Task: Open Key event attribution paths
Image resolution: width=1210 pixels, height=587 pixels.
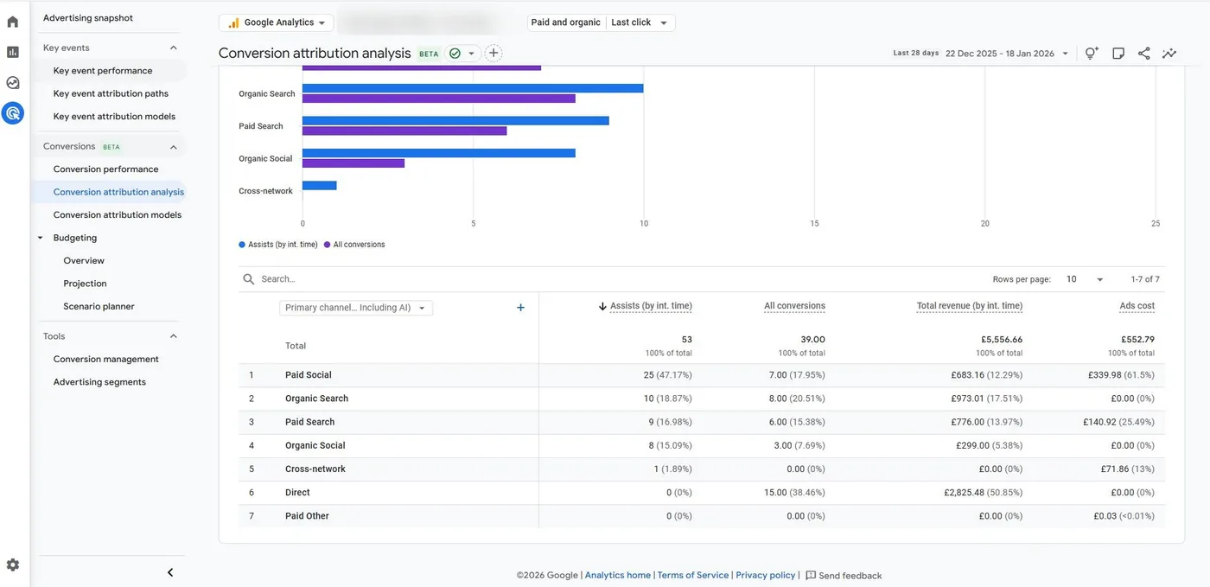Action: pyautogui.click(x=111, y=93)
